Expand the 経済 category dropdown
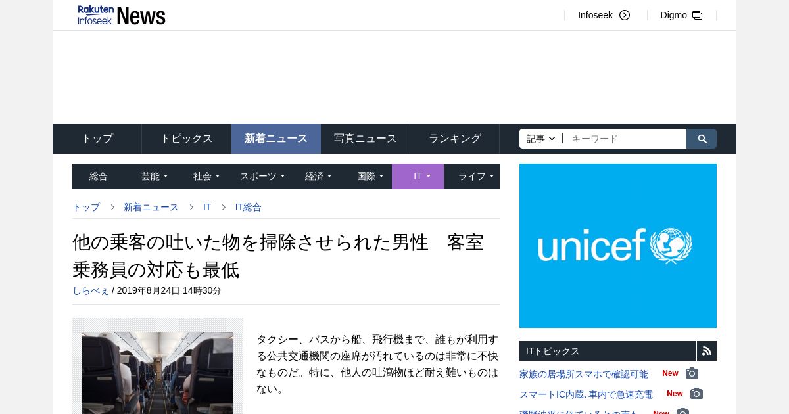 (318, 176)
